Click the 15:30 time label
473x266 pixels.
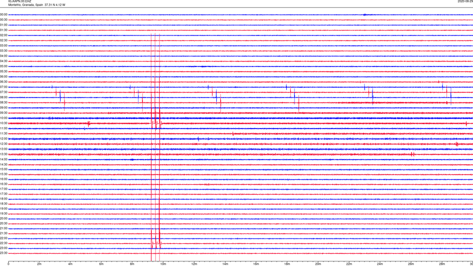click(x=3, y=174)
